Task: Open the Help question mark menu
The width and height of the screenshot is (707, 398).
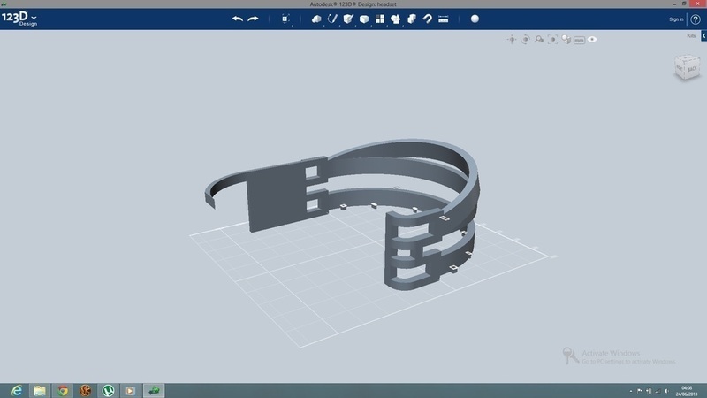Action: tap(696, 19)
